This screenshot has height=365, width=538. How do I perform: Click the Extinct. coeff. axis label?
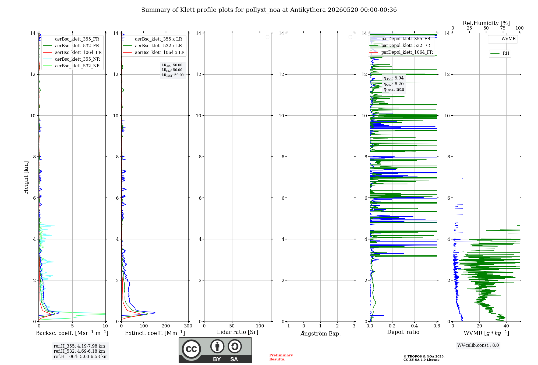(155, 333)
